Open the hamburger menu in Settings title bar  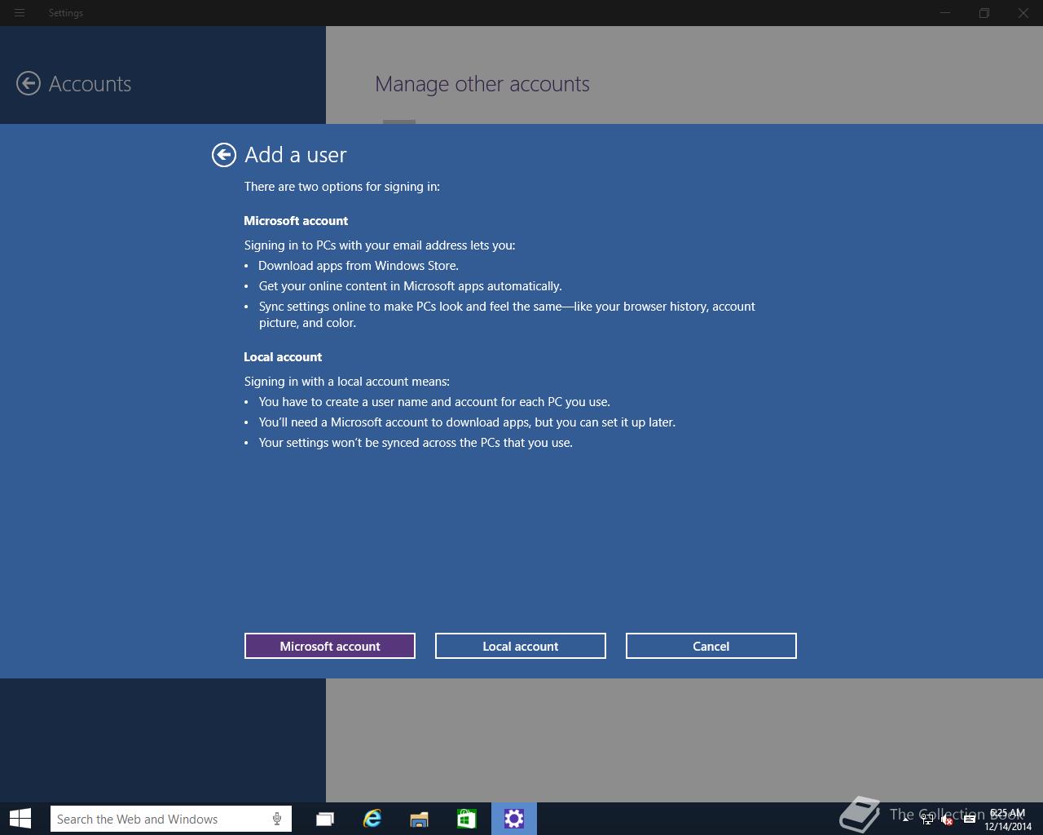tap(20, 13)
